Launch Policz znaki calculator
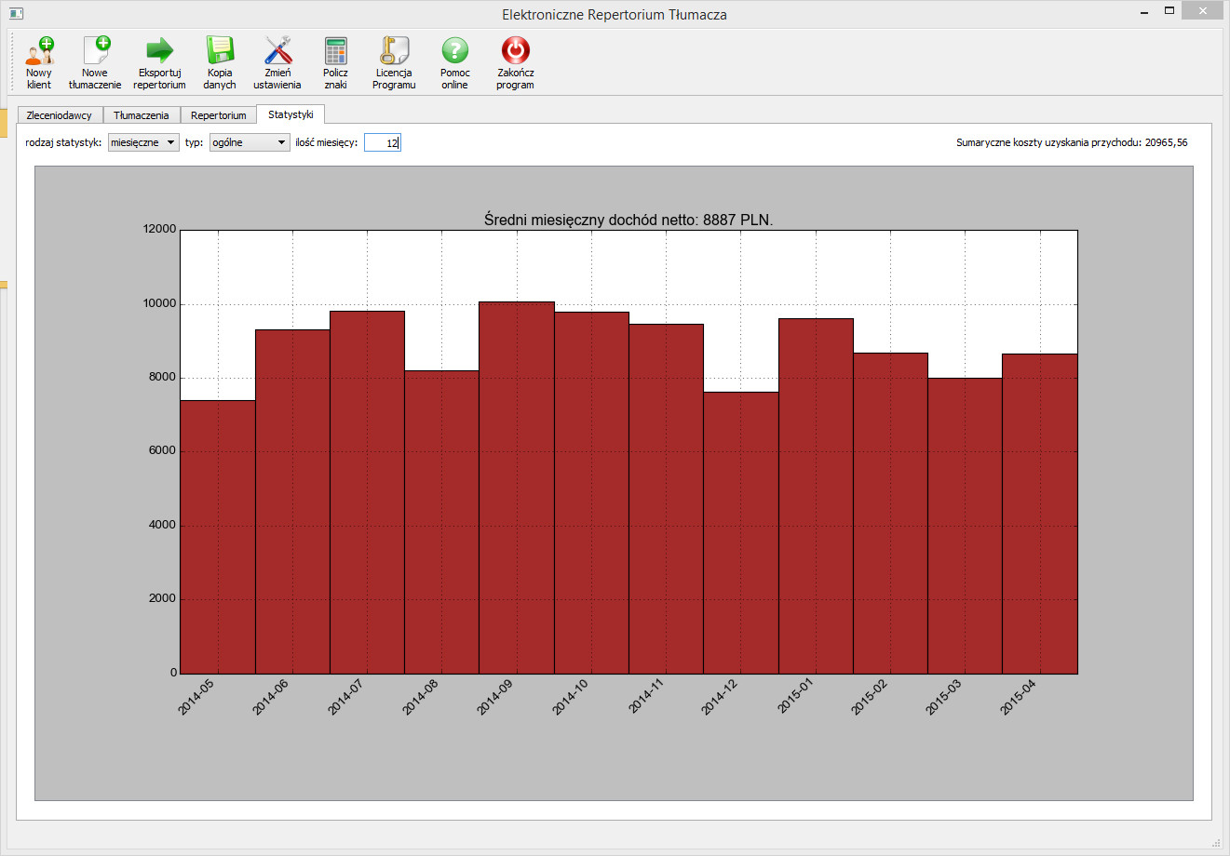 335,50
